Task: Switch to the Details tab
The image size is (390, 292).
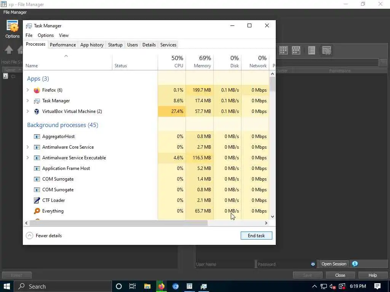Action: pos(149,45)
